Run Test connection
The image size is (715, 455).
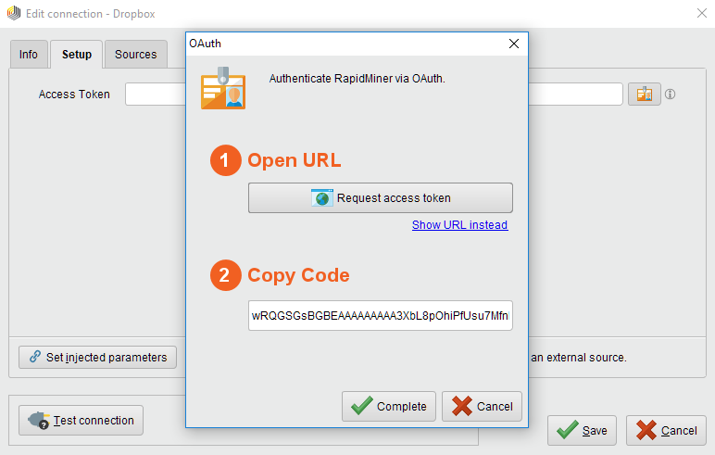tap(82, 420)
